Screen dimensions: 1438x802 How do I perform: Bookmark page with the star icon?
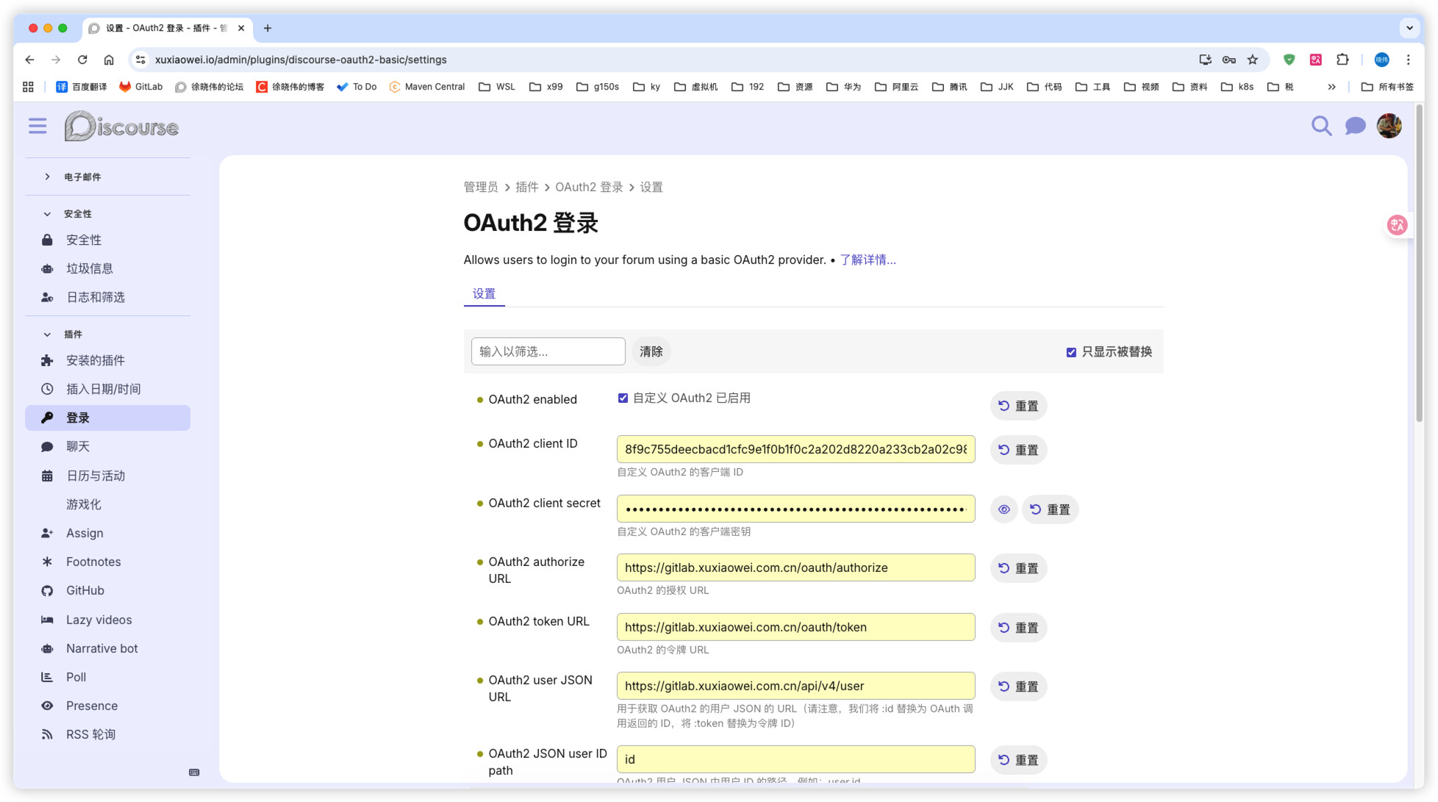(x=1253, y=60)
